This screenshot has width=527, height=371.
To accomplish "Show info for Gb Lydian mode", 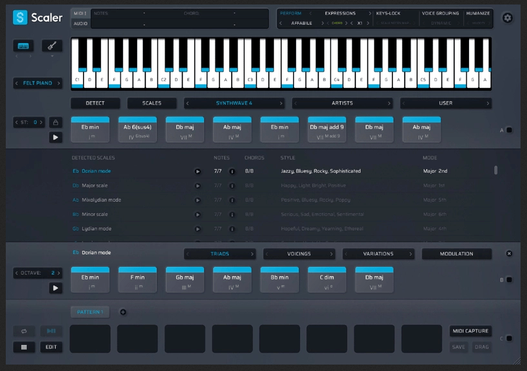I will (x=232, y=229).
